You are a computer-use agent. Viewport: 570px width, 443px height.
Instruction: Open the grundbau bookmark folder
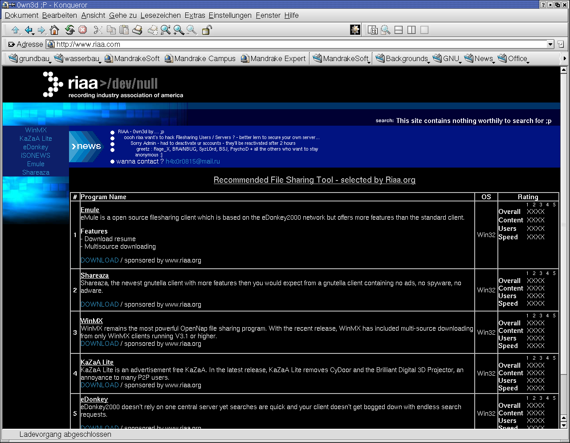[29, 58]
